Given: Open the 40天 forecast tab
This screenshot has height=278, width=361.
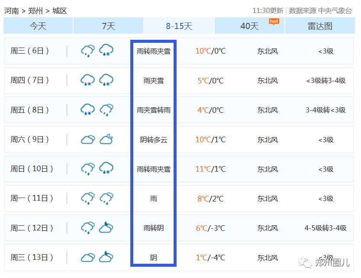Looking at the screenshot, I should point(249,26).
